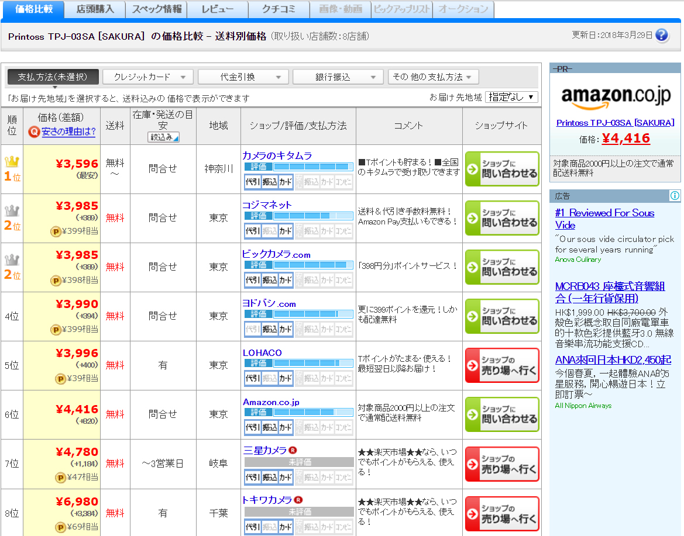
Task: Open 代金引換 payment dropdown
Action: (x=243, y=77)
